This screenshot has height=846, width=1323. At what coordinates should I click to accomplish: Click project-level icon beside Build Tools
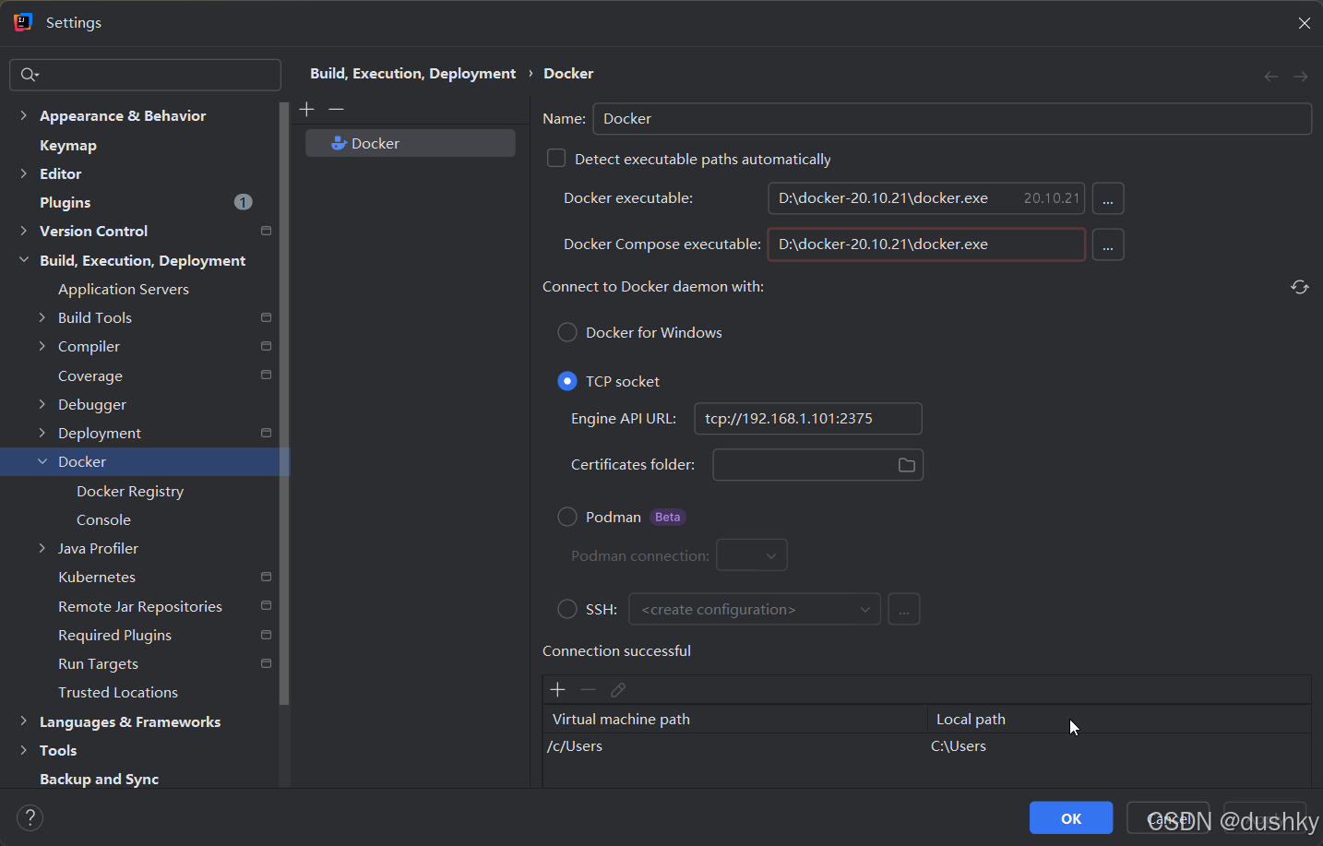(x=266, y=317)
